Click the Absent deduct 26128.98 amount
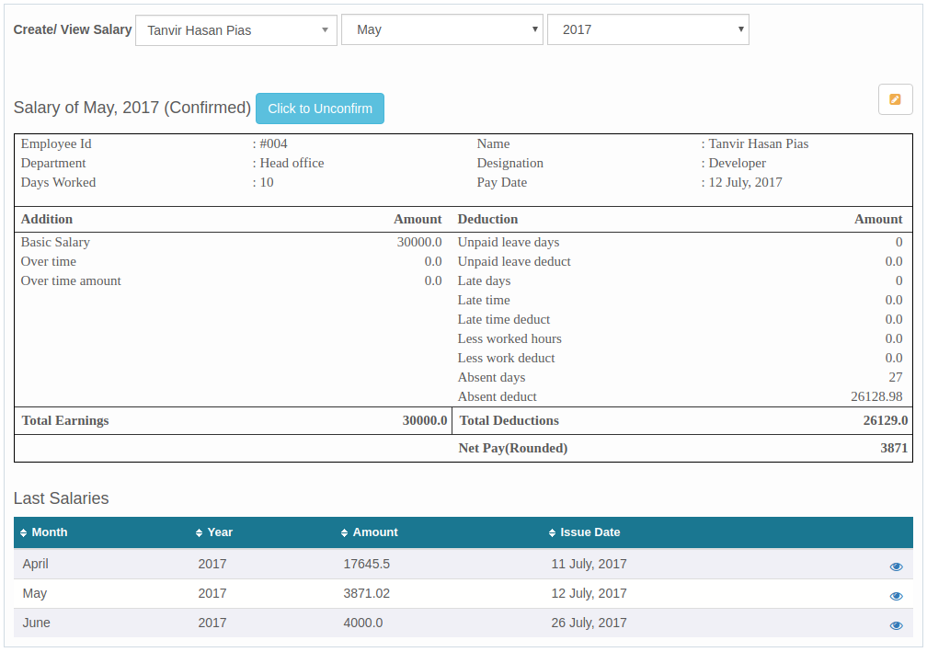 (876, 396)
